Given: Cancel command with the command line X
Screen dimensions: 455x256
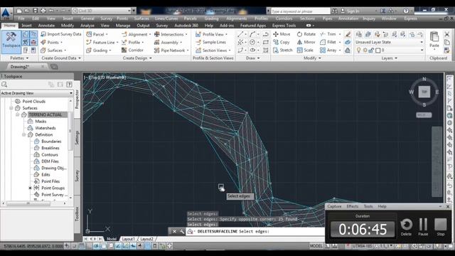Looking at the screenshot, I should pyautogui.click(x=174, y=231).
